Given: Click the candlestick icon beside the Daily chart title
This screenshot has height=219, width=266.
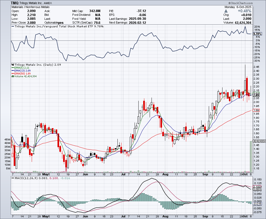Looking at the screenshot, I should (x=13, y=65).
